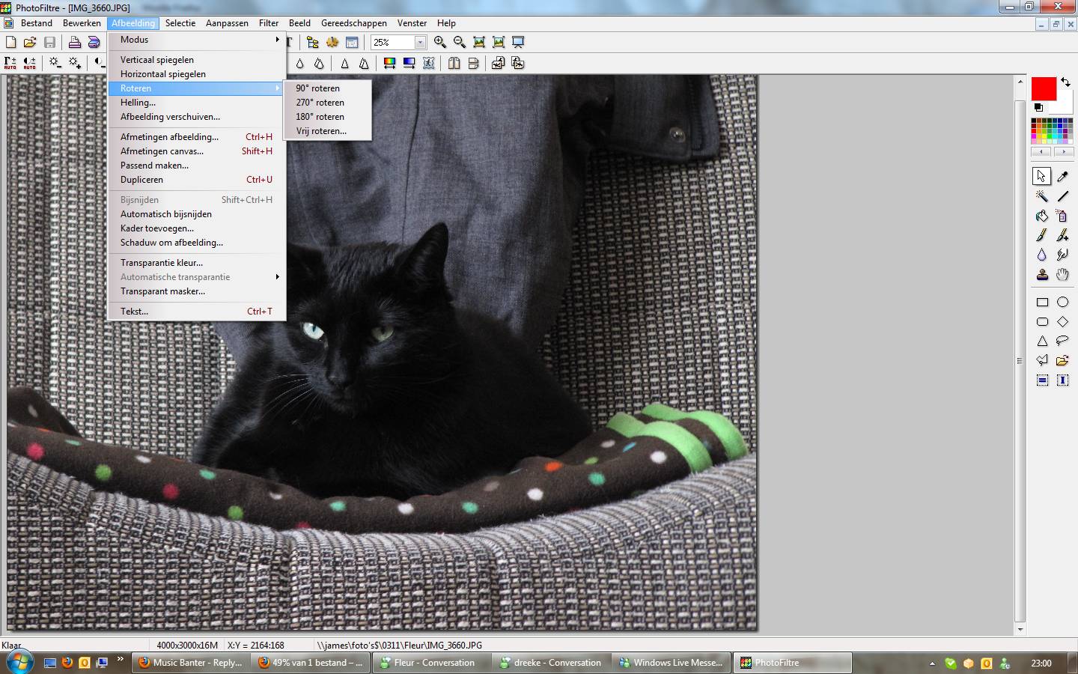The image size is (1078, 674).
Task: Click the Hue variation rainbow icon
Action: pyautogui.click(x=389, y=63)
